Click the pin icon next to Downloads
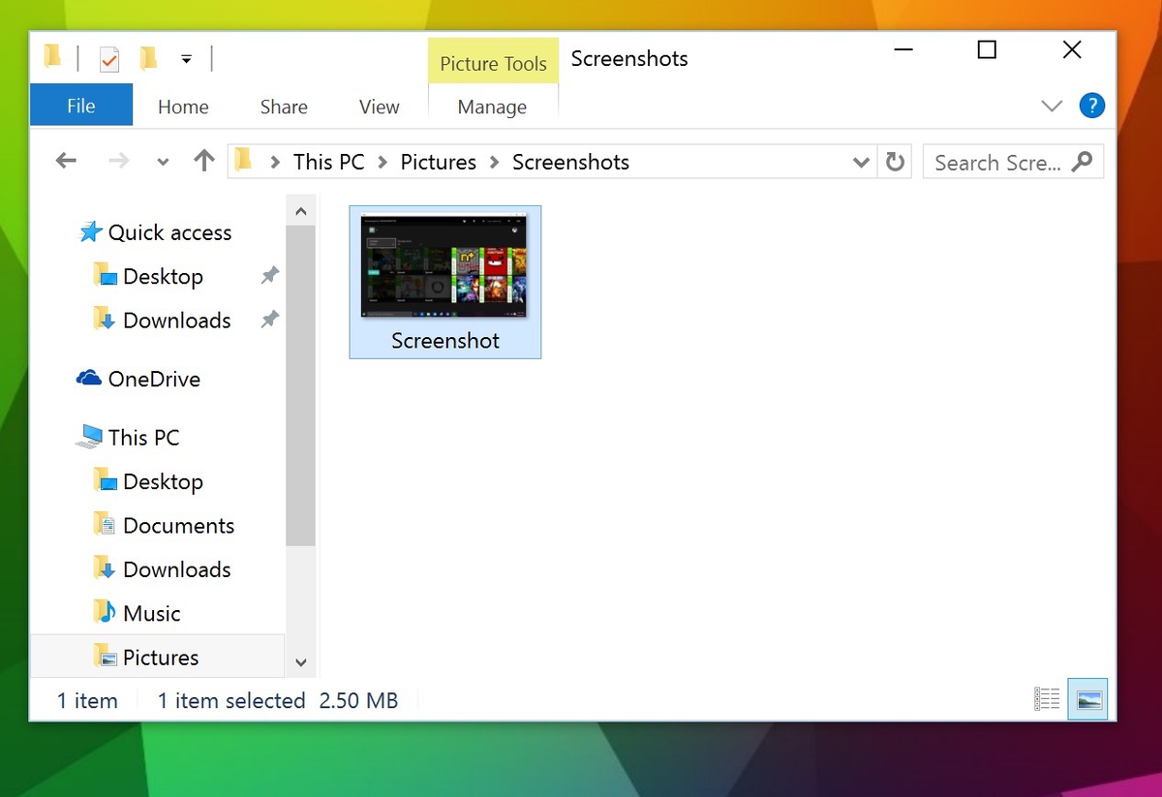 click(270, 320)
